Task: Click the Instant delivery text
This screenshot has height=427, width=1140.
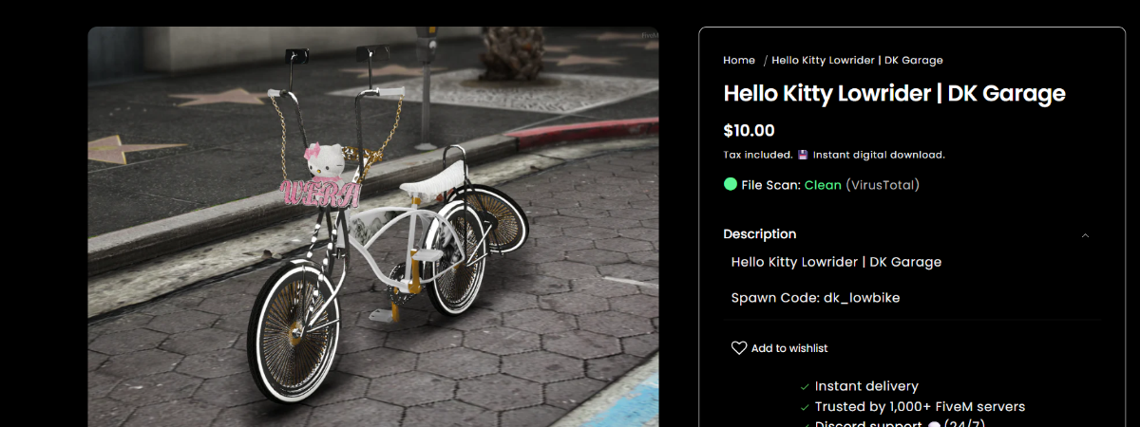Action: pyautogui.click(x=866, y=386)
